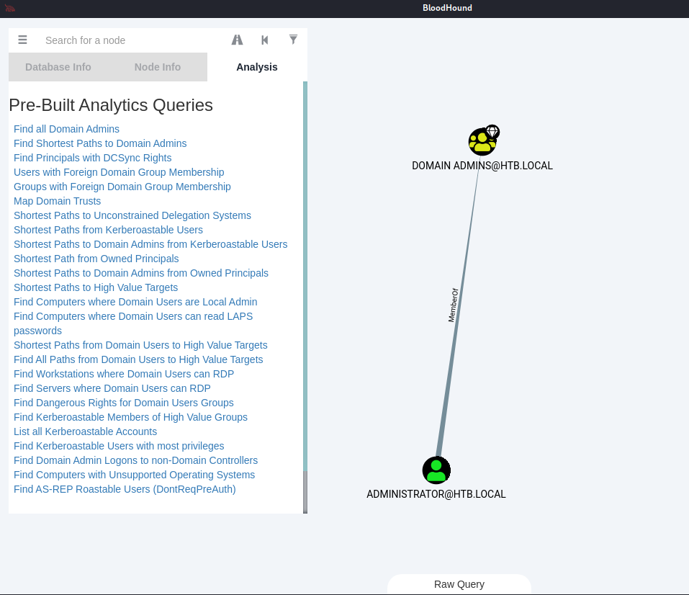Open pathfinding via the road icon

237,40
